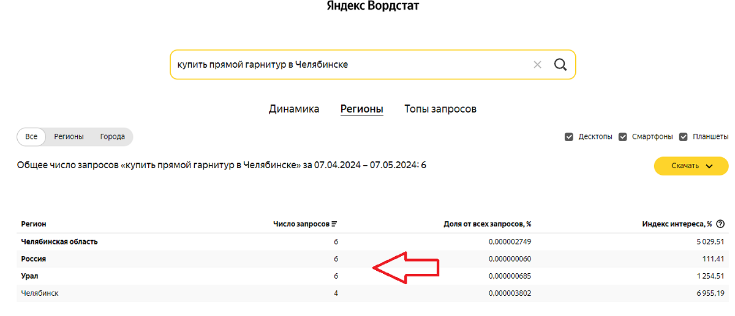Click the Общее число запросов summary line

pyautogui.click(x=222, y=165)
